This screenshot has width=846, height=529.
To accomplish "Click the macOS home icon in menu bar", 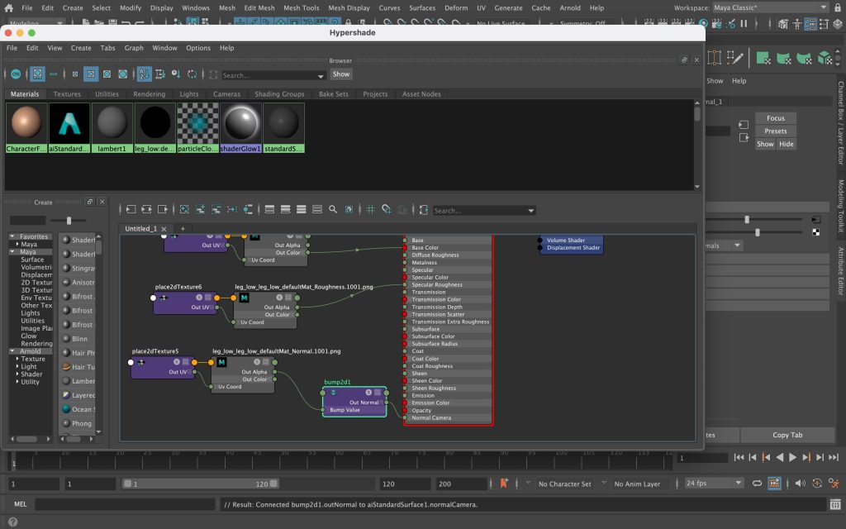I will (x=8, y=8).
